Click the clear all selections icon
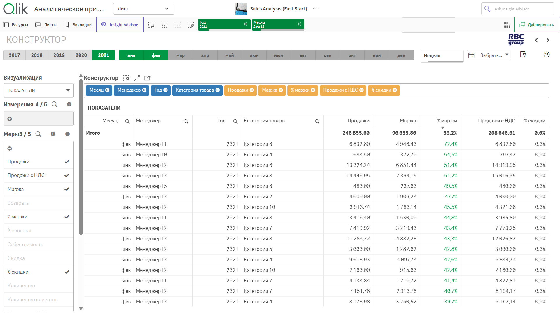This screenshot has width=560, height=315. [191, 25]
